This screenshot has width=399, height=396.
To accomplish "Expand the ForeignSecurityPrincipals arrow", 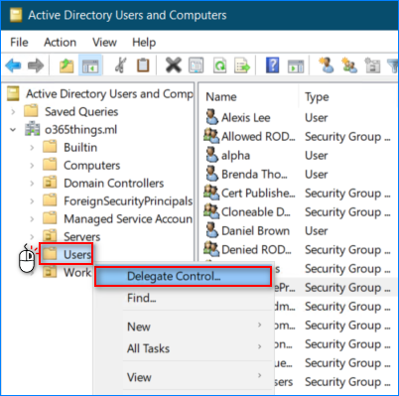I will pyautogui.click(x=32, y=201).
